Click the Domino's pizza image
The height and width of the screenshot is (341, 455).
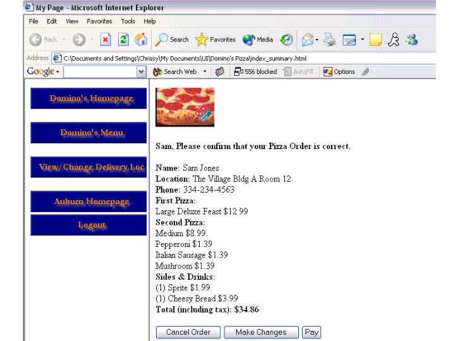point(185,107)
